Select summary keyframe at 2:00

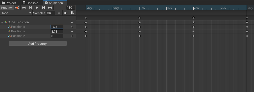click(x=193, y=18)
